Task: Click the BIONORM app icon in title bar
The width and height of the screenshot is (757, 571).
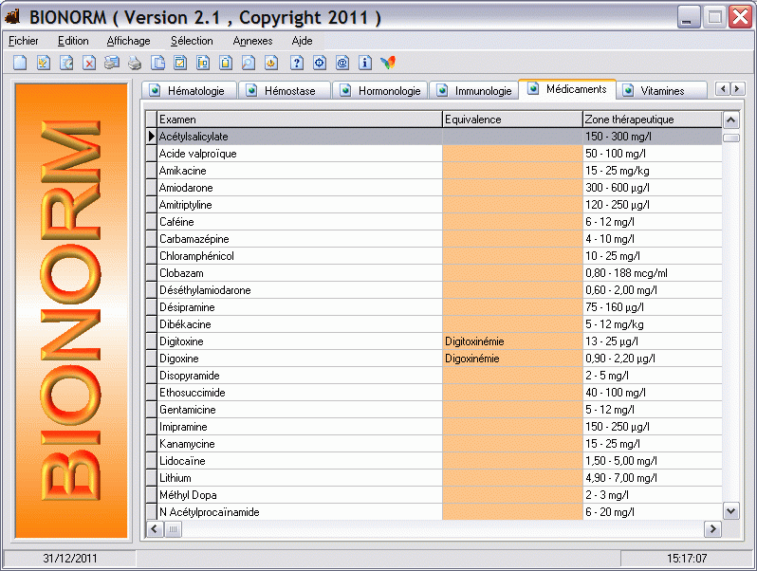Action: (13, 17)
